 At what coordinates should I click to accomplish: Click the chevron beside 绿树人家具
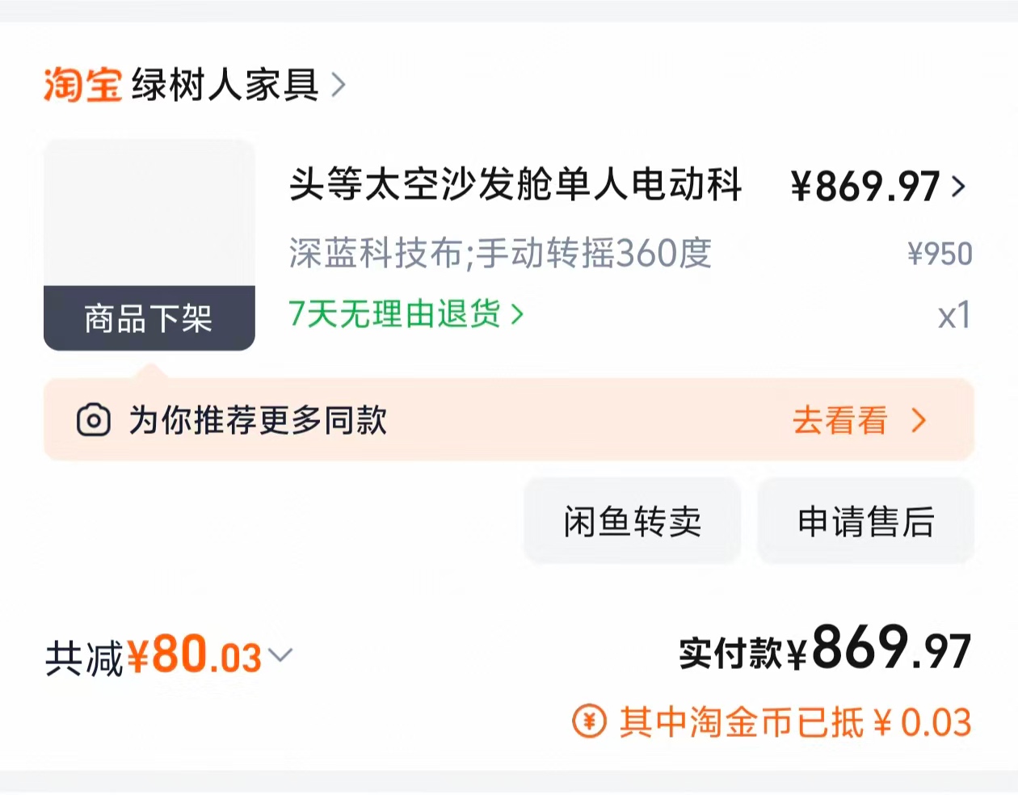pyautogui.click(x=339, y=85)
